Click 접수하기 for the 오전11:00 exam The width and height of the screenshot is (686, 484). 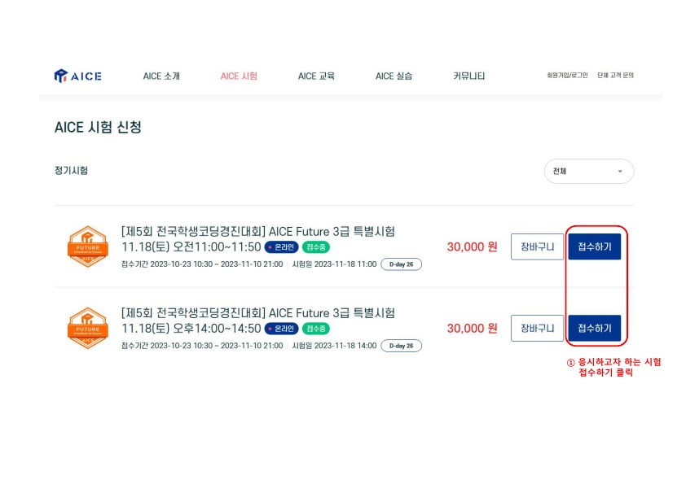pyautogui.click(x=594, y=246)
